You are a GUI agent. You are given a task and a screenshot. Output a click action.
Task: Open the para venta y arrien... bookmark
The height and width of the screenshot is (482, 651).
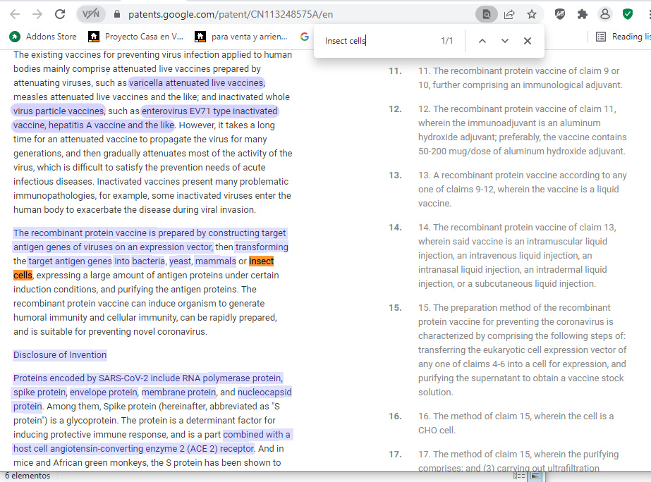point(241,37)
